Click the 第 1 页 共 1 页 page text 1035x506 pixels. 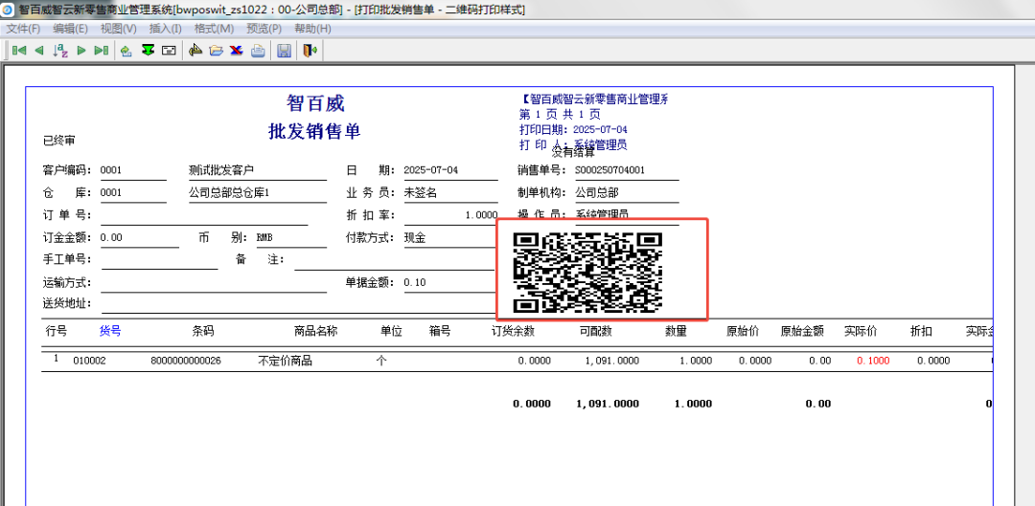[560, 114]
